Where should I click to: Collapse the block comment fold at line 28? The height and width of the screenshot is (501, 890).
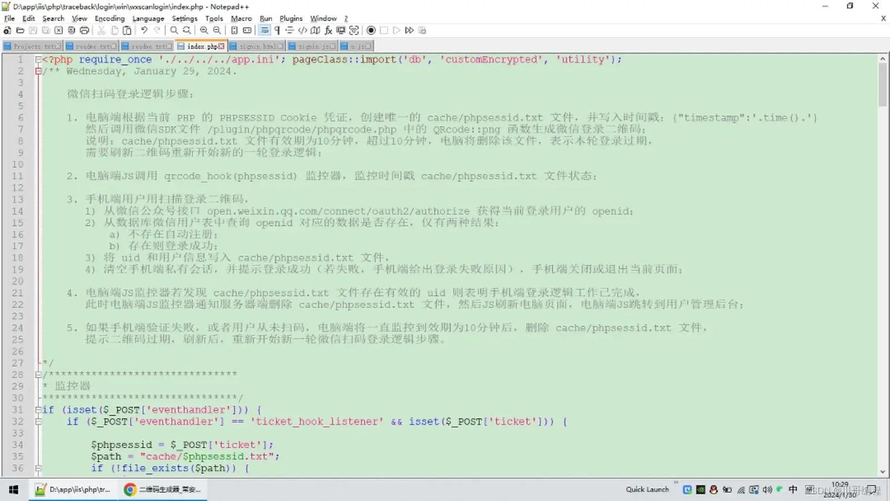click(38, 373)
